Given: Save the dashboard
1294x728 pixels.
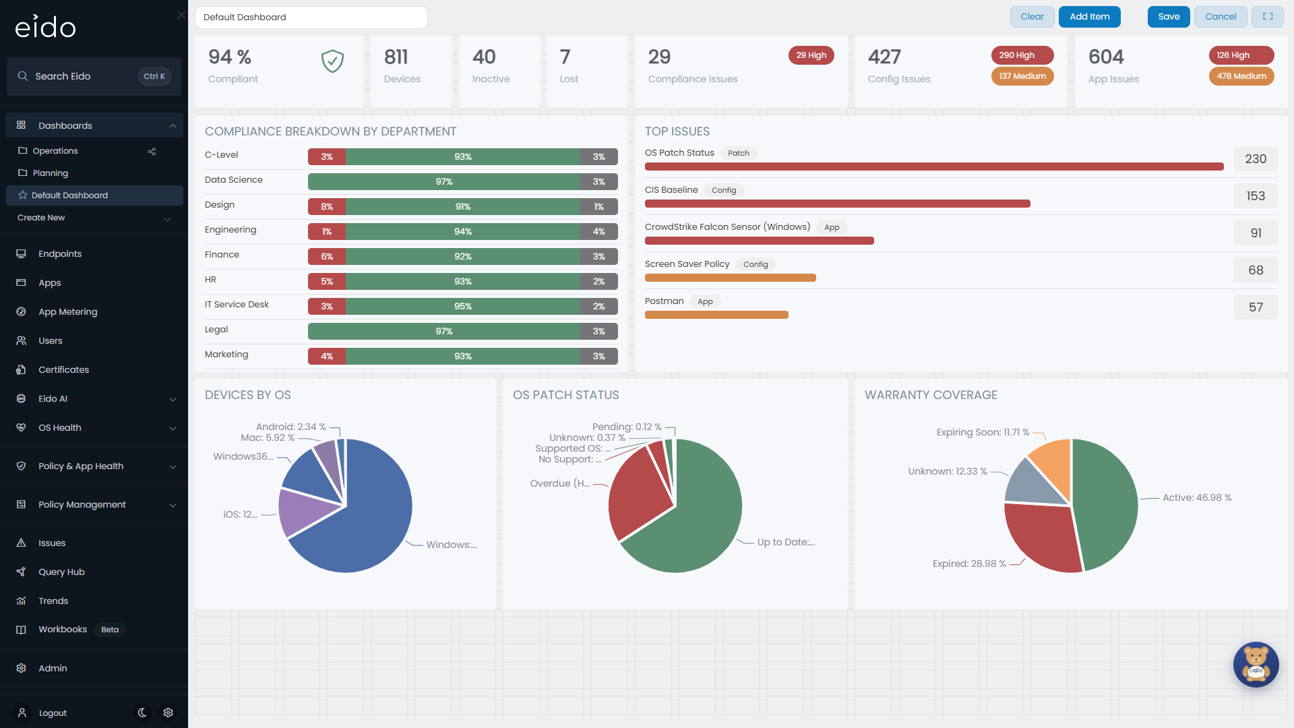Looking at the screenshot, I should click(1169, 17).
